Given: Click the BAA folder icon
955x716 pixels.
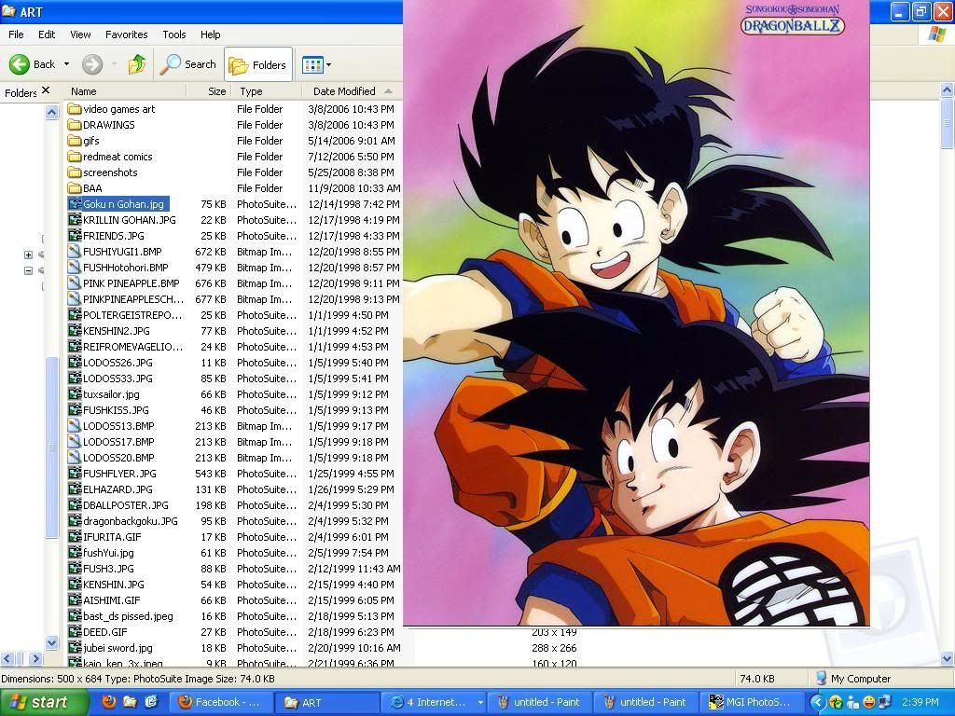Looking at the screenshot, I should 75,188.
